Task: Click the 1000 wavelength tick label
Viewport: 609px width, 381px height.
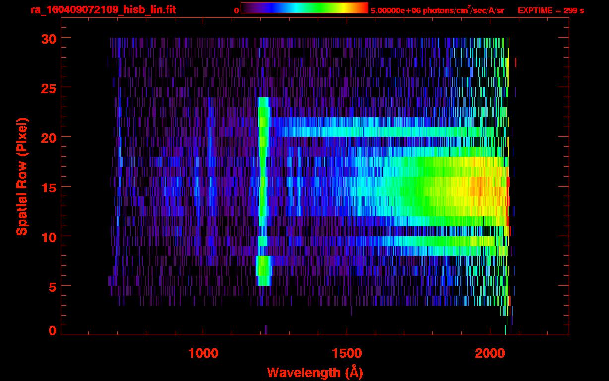Action: pyautogui.click(x=203, y=353)
